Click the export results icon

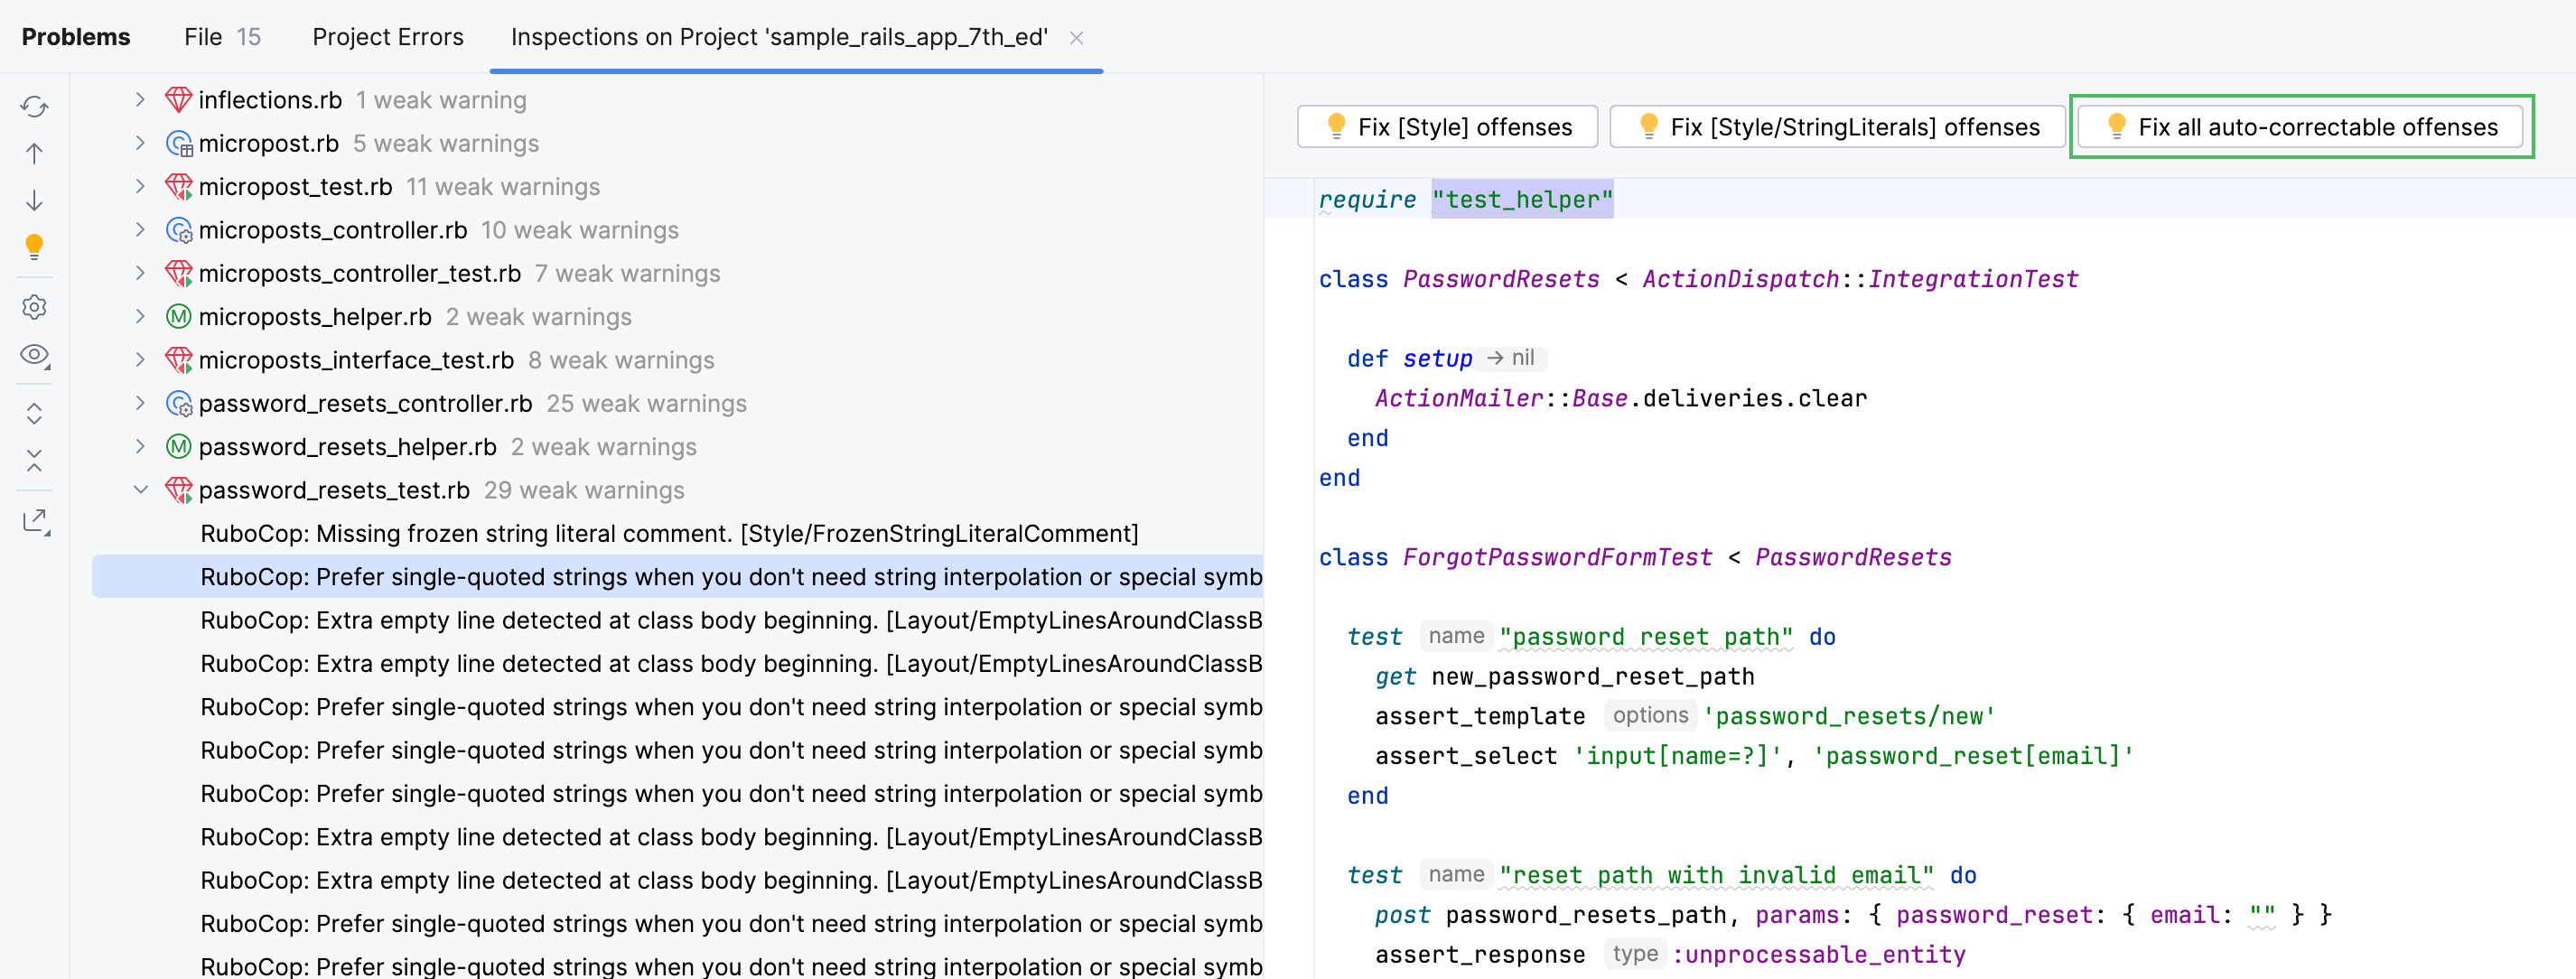point(34,520)
